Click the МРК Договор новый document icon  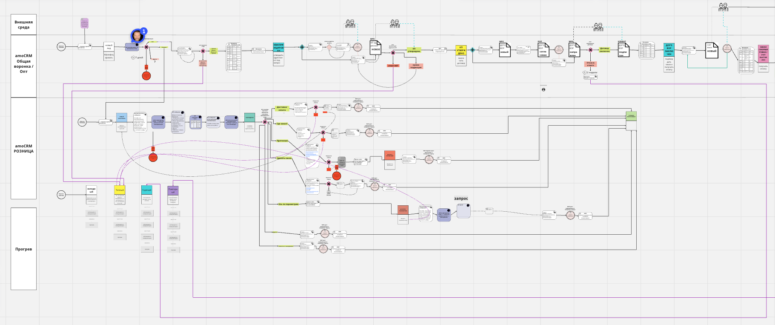click(x=504, y=49)
